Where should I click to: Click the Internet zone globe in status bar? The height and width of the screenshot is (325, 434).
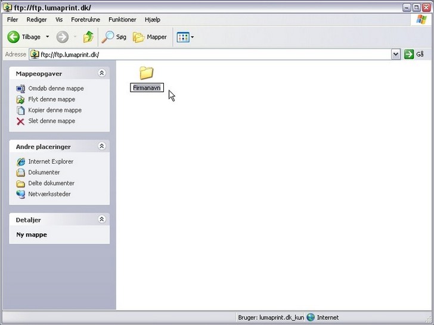tap(311, 317)
